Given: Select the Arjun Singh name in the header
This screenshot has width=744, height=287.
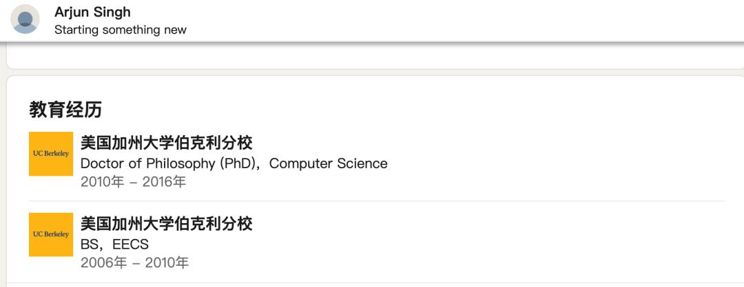Looking at the screenshot, I should (x=92, y=12).
